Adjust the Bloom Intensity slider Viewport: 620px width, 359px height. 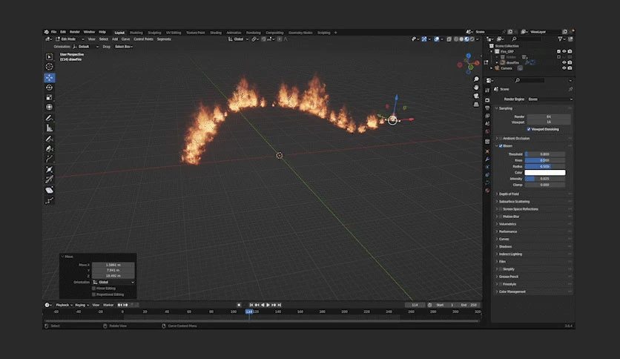point(545,179)
